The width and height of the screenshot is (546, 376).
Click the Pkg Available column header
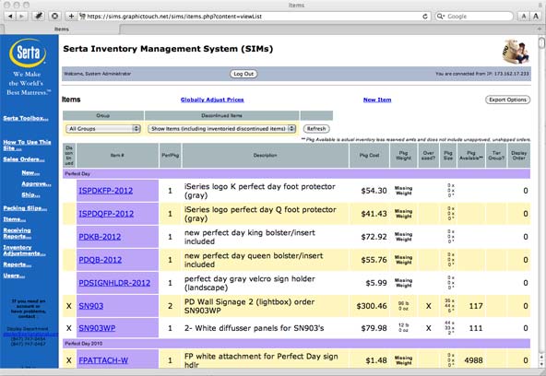[471, 156]
